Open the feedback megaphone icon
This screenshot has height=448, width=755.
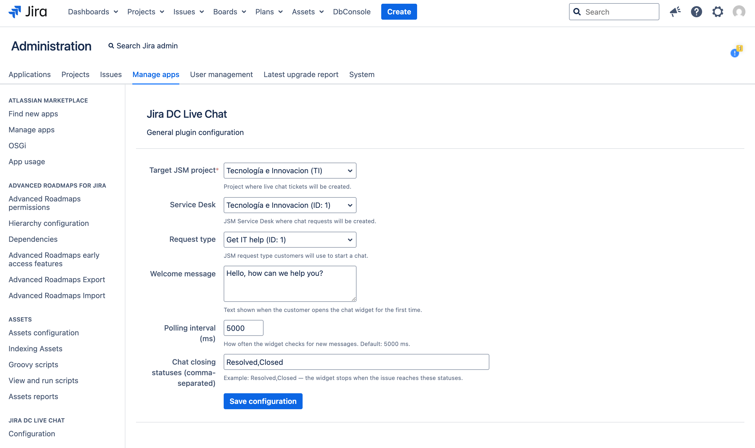click(x=675, y=12)
